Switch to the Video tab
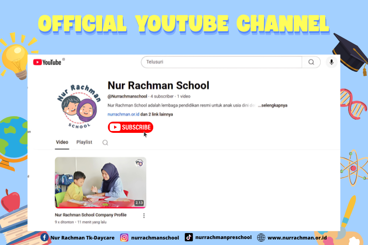This screenshot has width=368, height=245. click(62, 142)
